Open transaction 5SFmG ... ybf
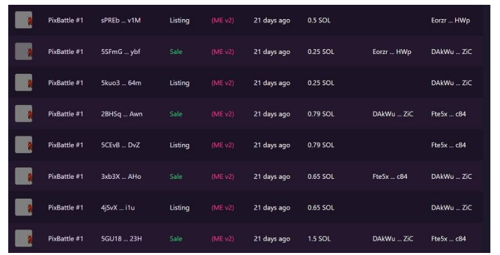500x255 pixels. [121, 51]
